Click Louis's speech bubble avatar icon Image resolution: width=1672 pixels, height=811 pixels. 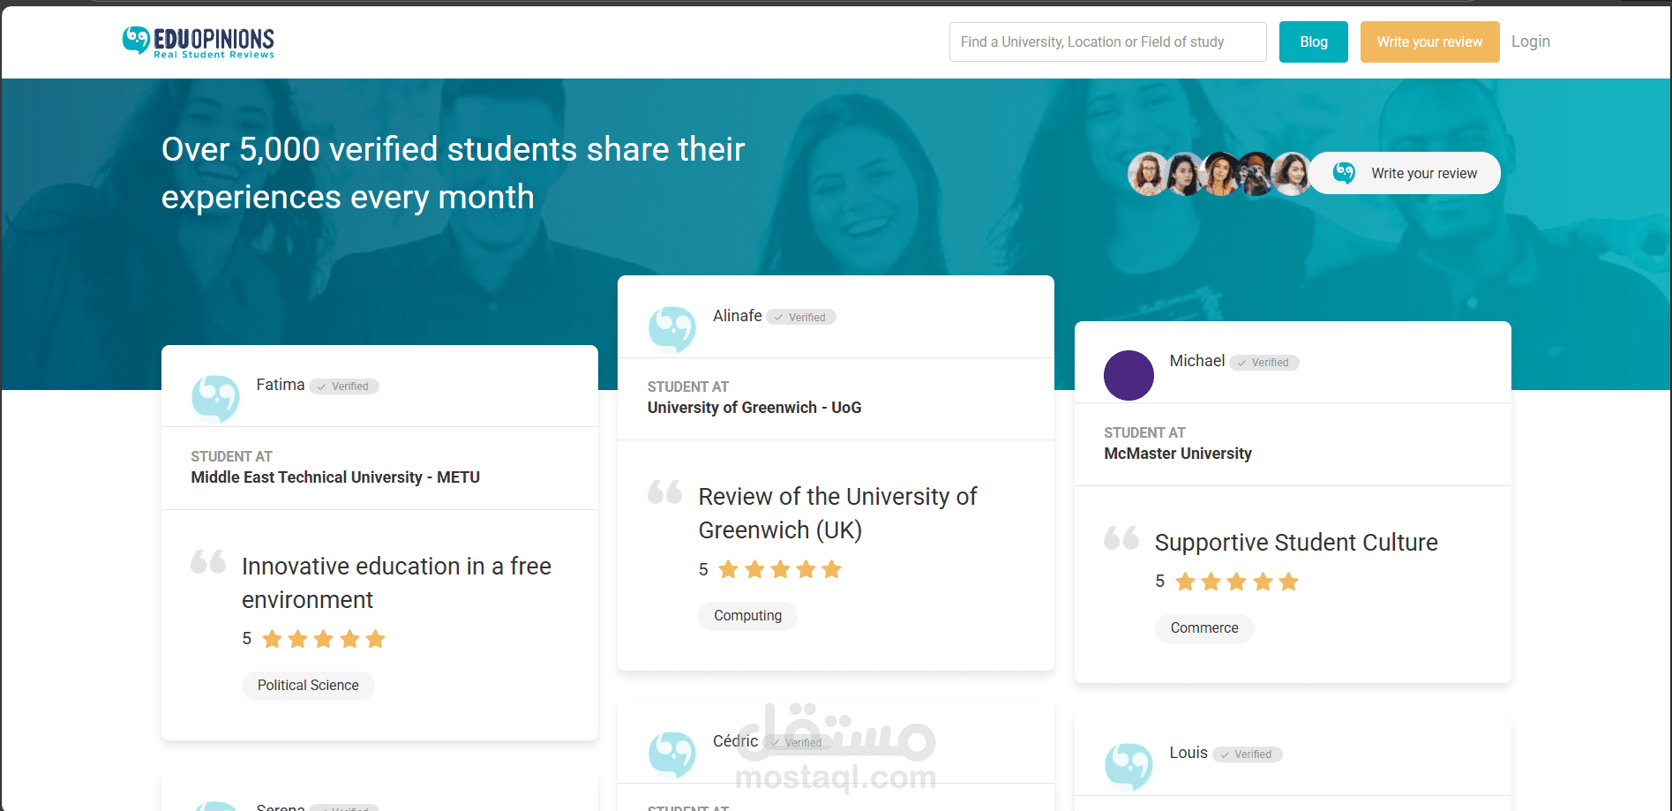[x=1128, y=765]
